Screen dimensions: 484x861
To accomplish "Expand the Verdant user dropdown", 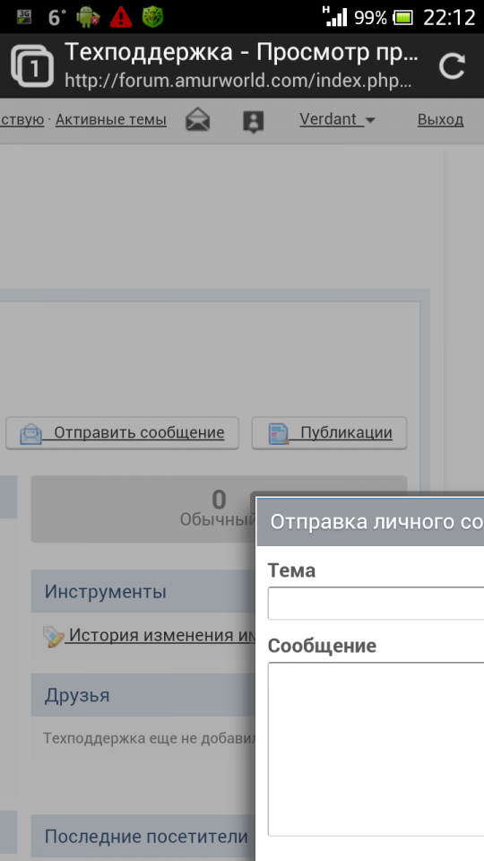I will (337, 119).
